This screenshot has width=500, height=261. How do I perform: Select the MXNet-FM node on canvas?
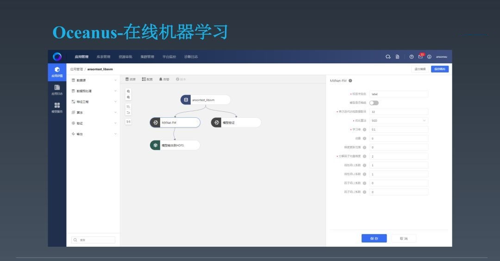(175, 122)
